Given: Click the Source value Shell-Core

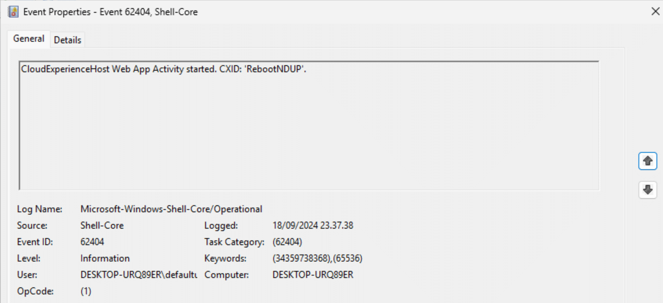Looking at the screenshot, I should (x=102, y=226).
